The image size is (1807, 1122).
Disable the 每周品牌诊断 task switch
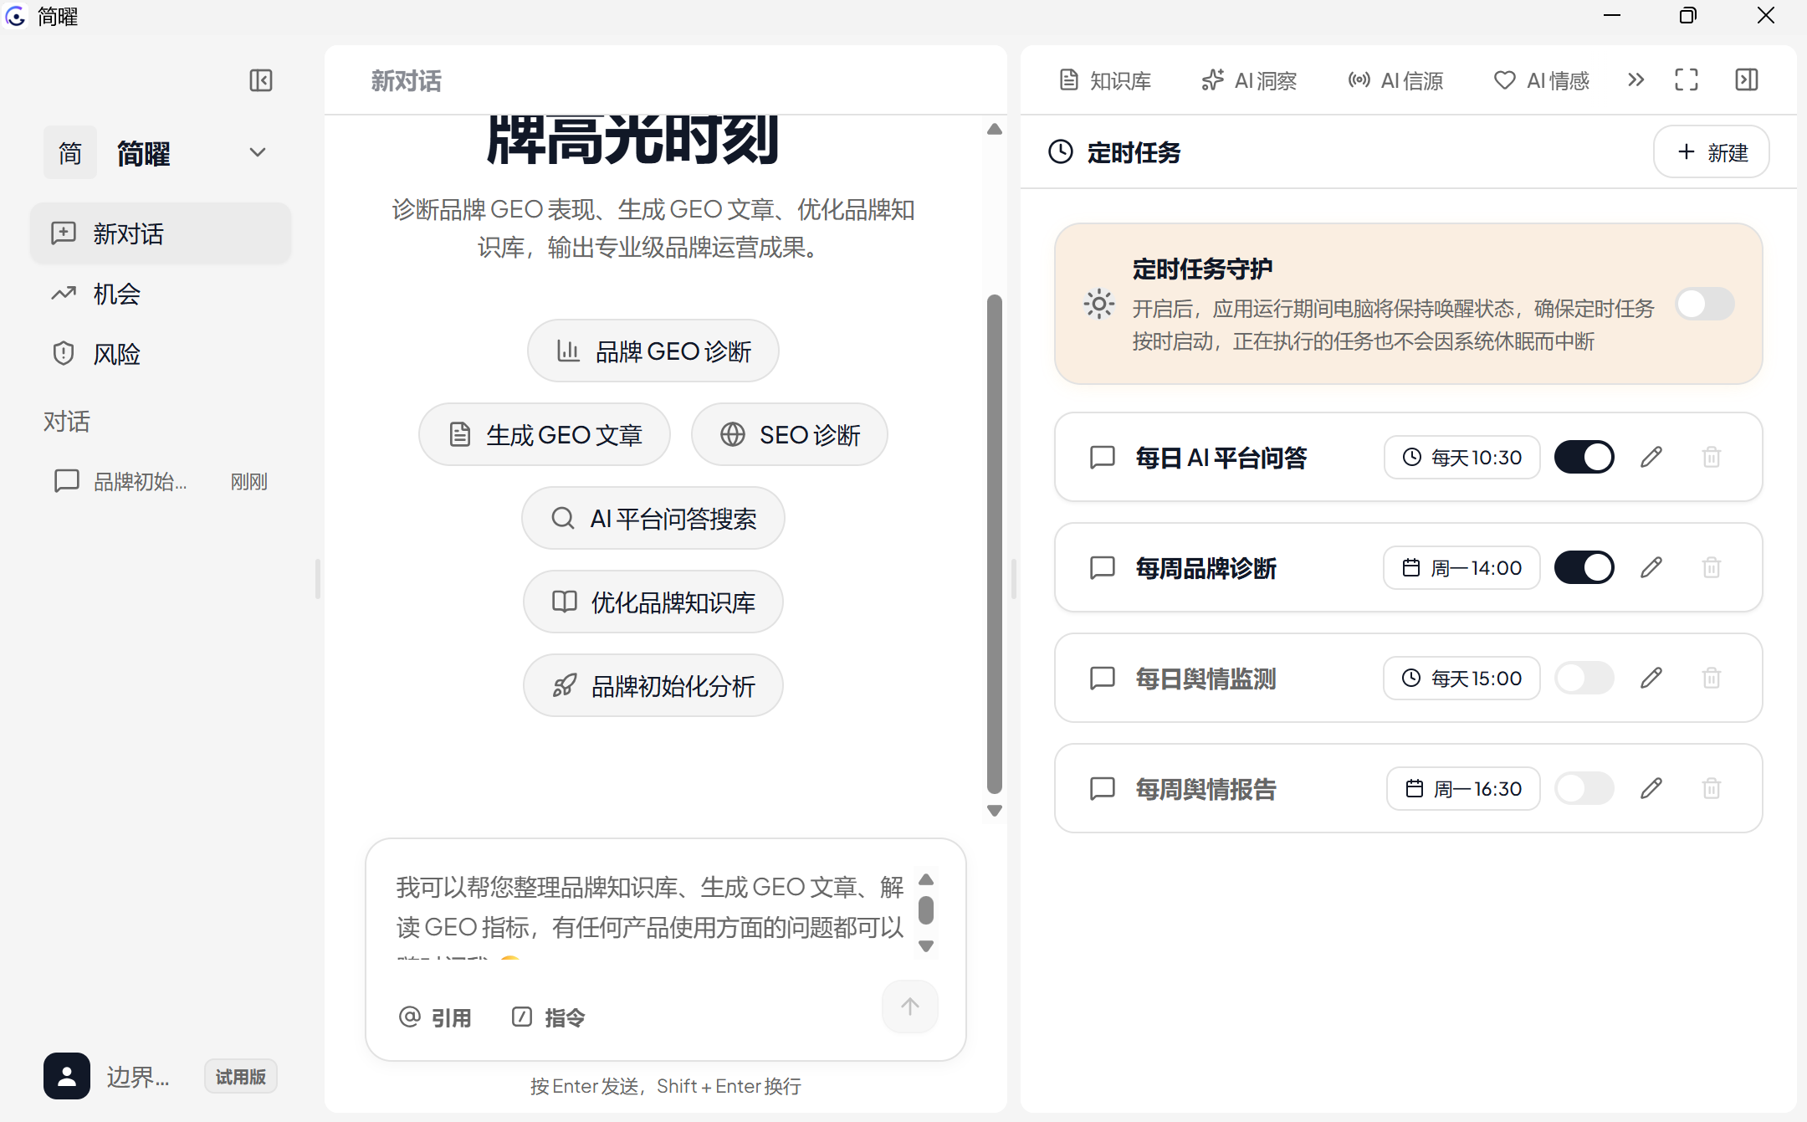click(x=1584, y=567)
